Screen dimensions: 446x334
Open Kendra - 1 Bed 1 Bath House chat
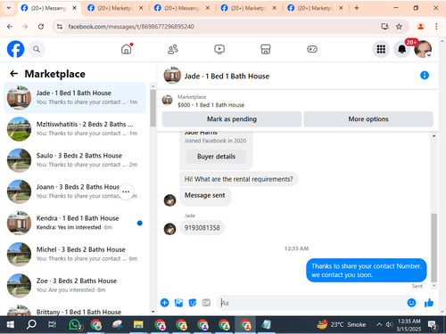(x=75, y=223)
